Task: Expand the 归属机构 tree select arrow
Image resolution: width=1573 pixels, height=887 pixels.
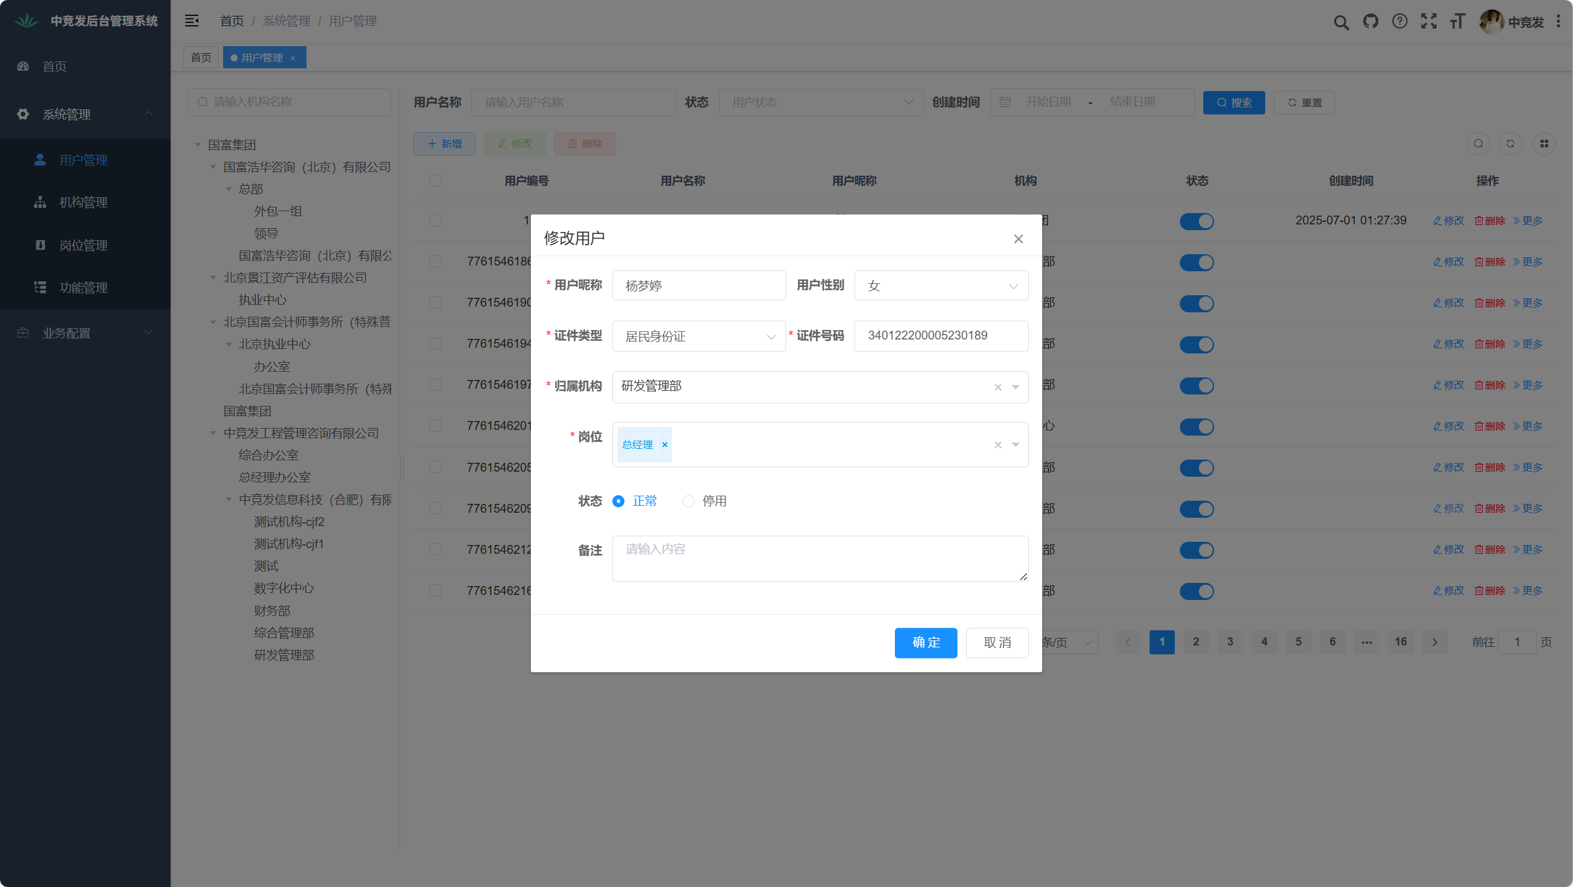Action: pyautogui.click(x=1015, y=387)
